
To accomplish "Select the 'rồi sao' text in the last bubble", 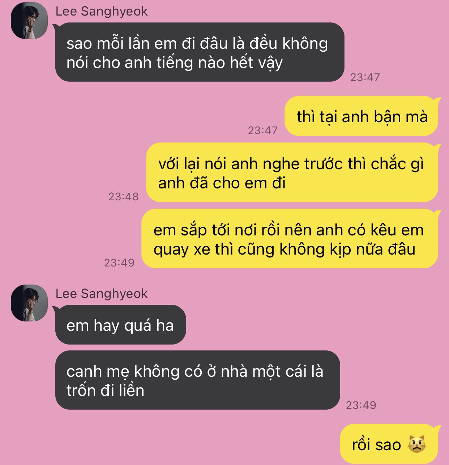I will 376,445.
